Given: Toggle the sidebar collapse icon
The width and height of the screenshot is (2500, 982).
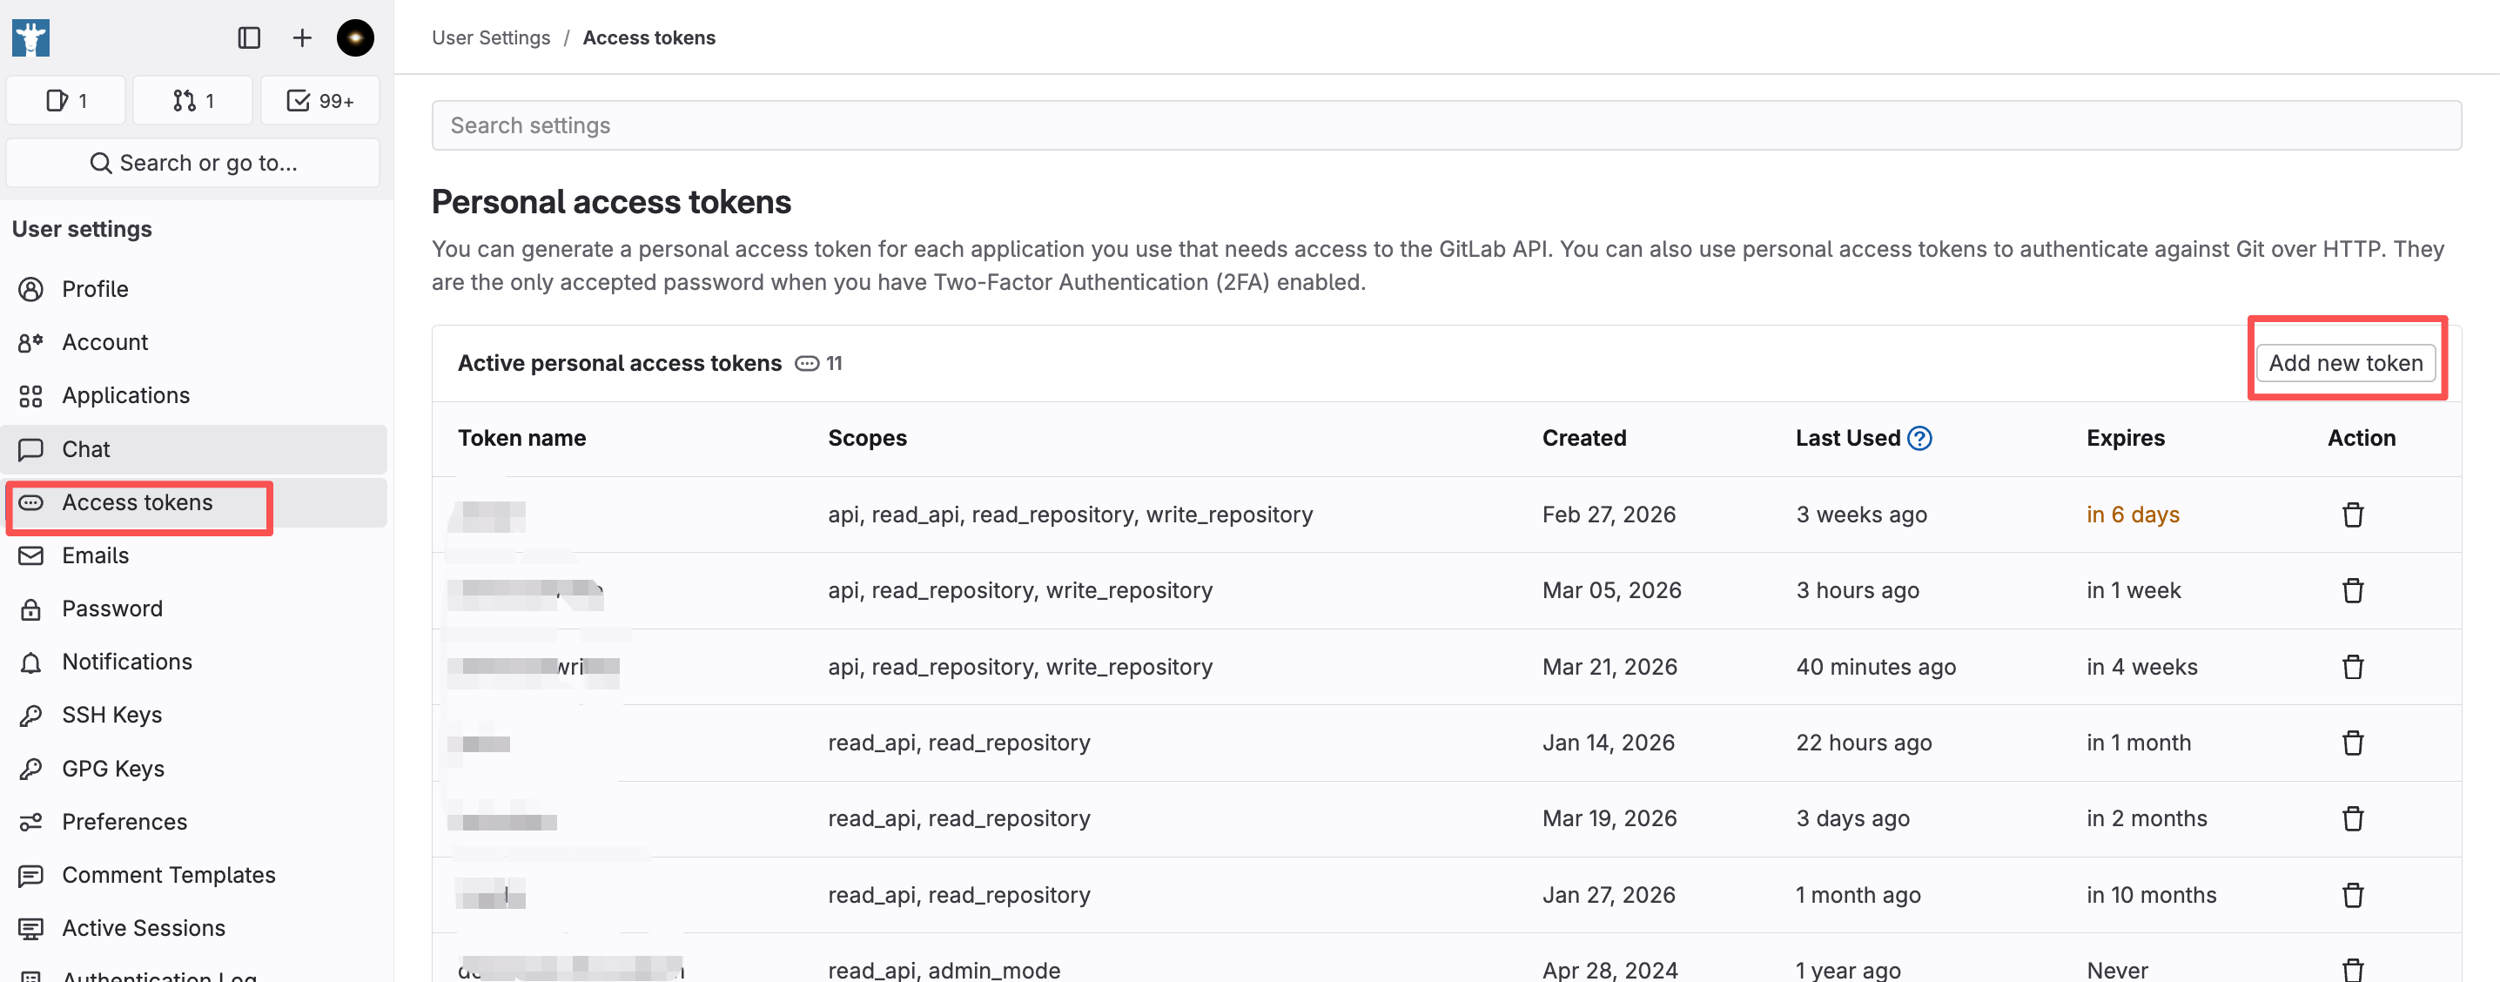Looking at the screenshot, I should [x=248, y=37].
